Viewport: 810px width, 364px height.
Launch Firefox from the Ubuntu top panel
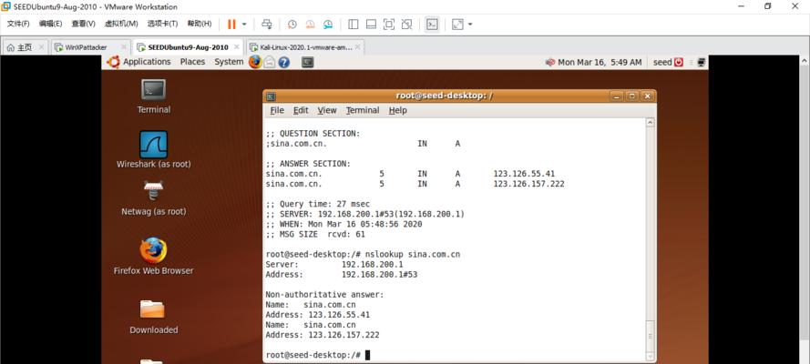pos(255,63)
